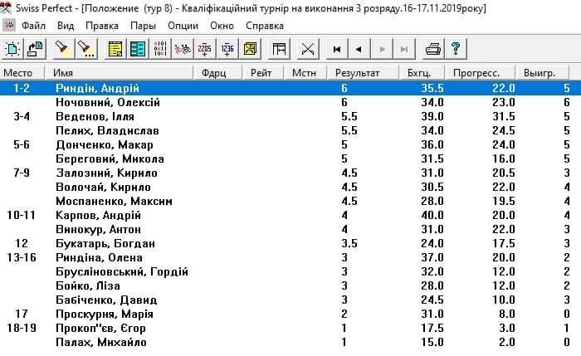Open the Справка menu

(266, 26)
